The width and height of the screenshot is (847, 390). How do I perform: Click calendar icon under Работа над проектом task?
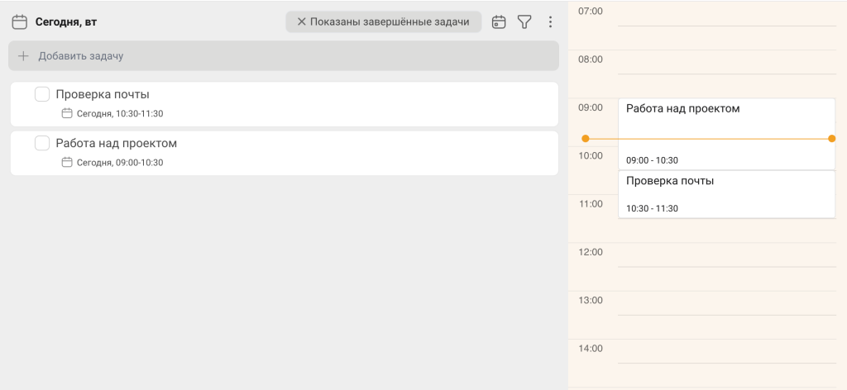[x=67, y=163]
